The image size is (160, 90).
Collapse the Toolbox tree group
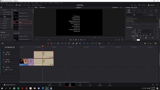[x=1, y=10]
